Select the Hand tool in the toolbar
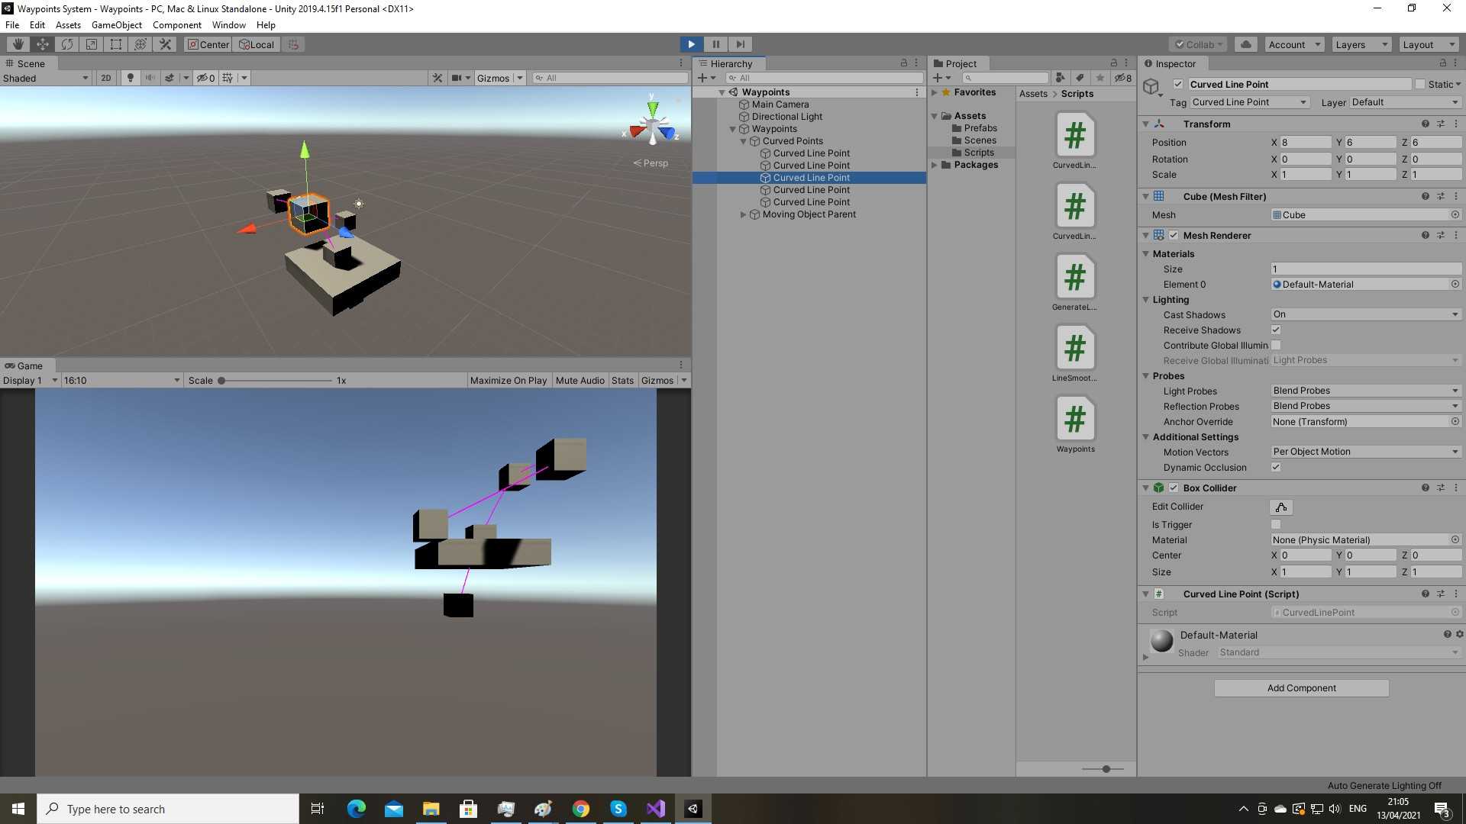Image resolution: width=1466 pixels, height=824 pixels. [18, 43]
